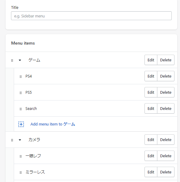180x182 pixels.
Task: Edit the ゲーム menu item
Action: tap(151, 60)
